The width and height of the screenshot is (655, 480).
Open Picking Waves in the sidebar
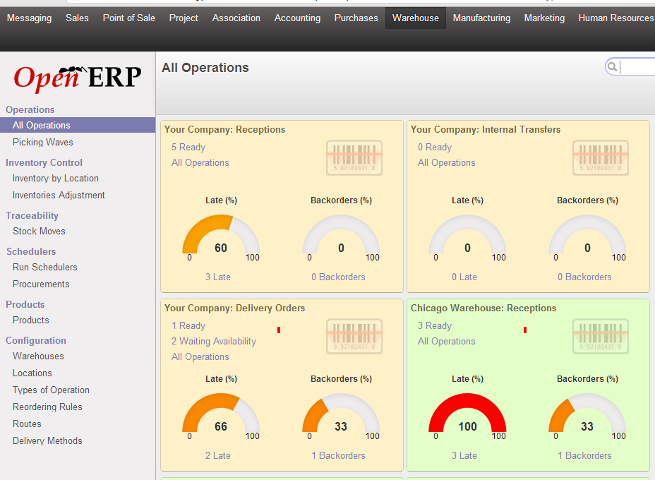[43, 142]
